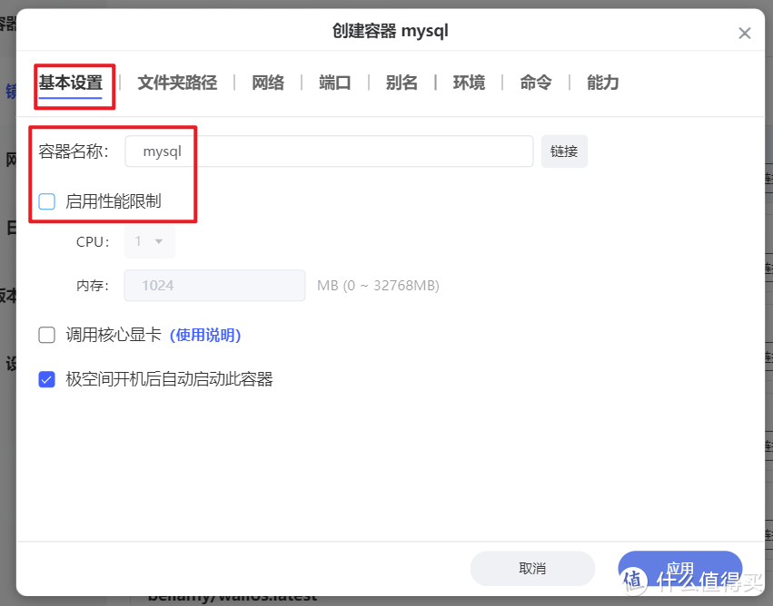The height and width of the screenshot is (606, 773).
Task: Click the 链接 button next to container name
Action: (x=564, y=151)
